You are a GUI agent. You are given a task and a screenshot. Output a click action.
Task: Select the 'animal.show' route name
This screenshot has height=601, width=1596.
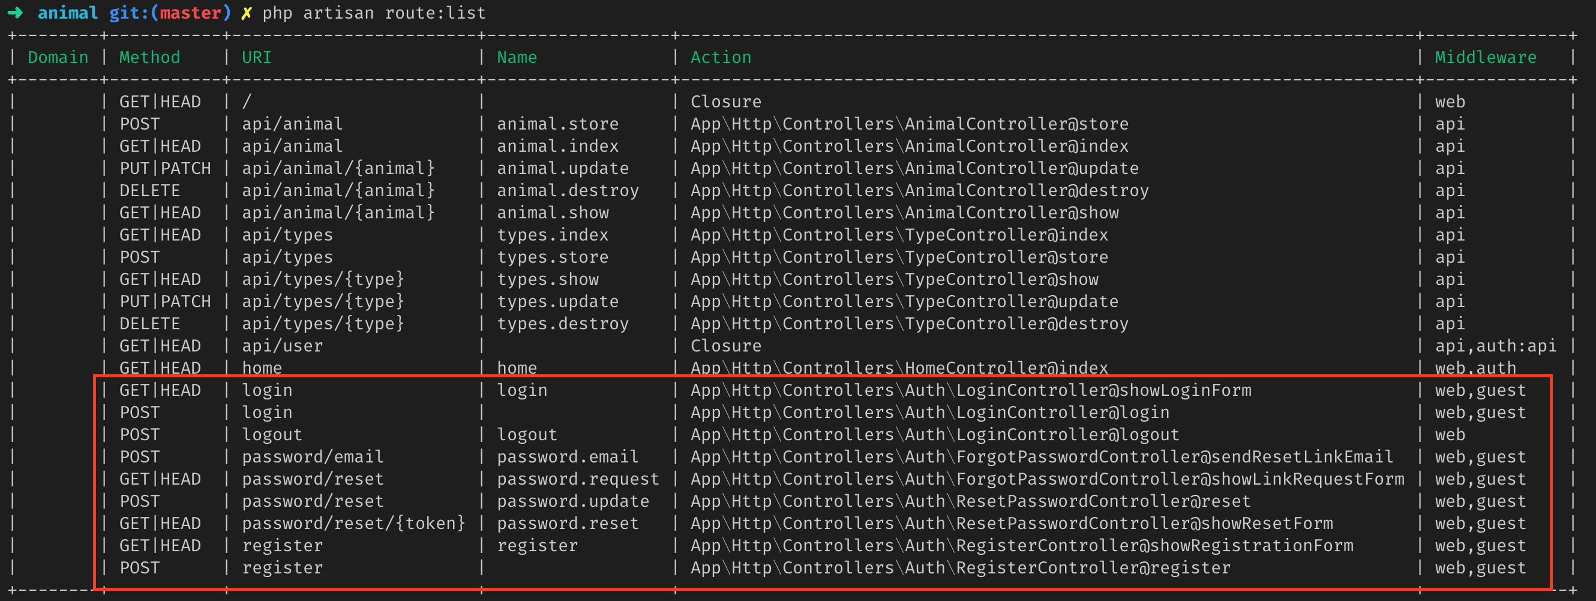(x=553, y=213)
